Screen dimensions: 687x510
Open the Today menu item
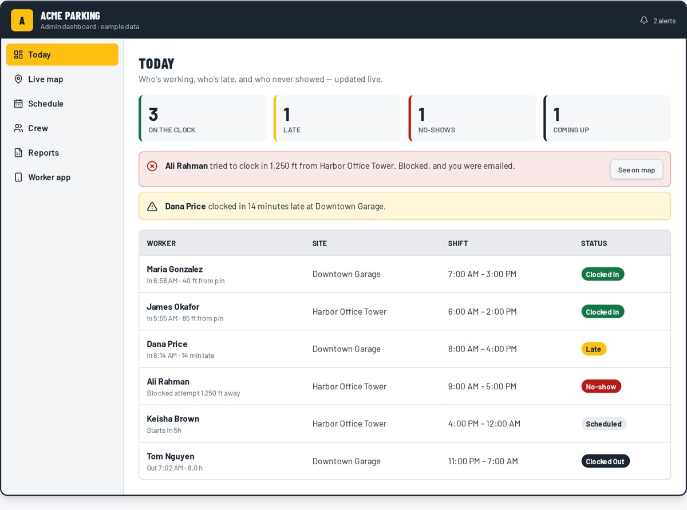coord(62,54)
